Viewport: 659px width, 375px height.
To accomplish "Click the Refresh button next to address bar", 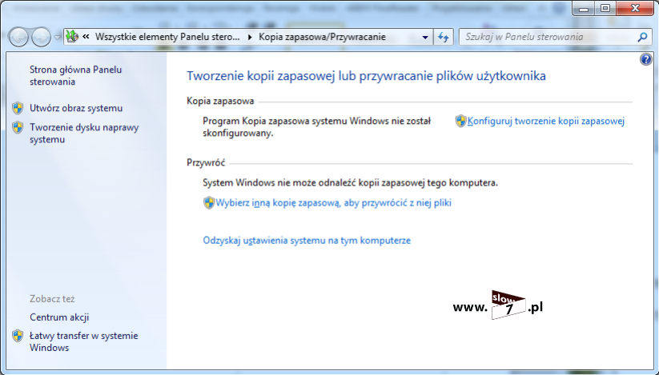I will (x=444, y=38).
